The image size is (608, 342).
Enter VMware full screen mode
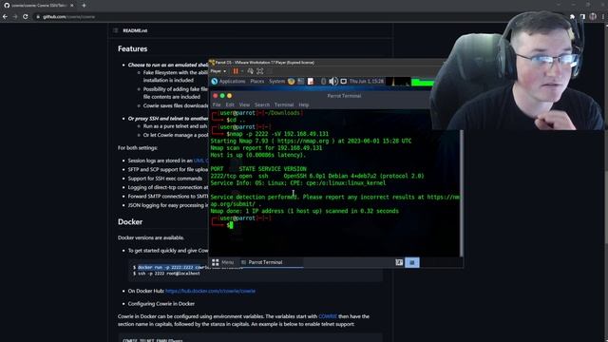click(259, 71)
